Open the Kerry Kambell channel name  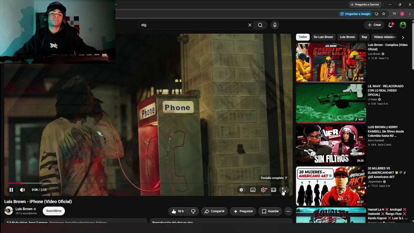pyautogui.click(x=376, y=140)
